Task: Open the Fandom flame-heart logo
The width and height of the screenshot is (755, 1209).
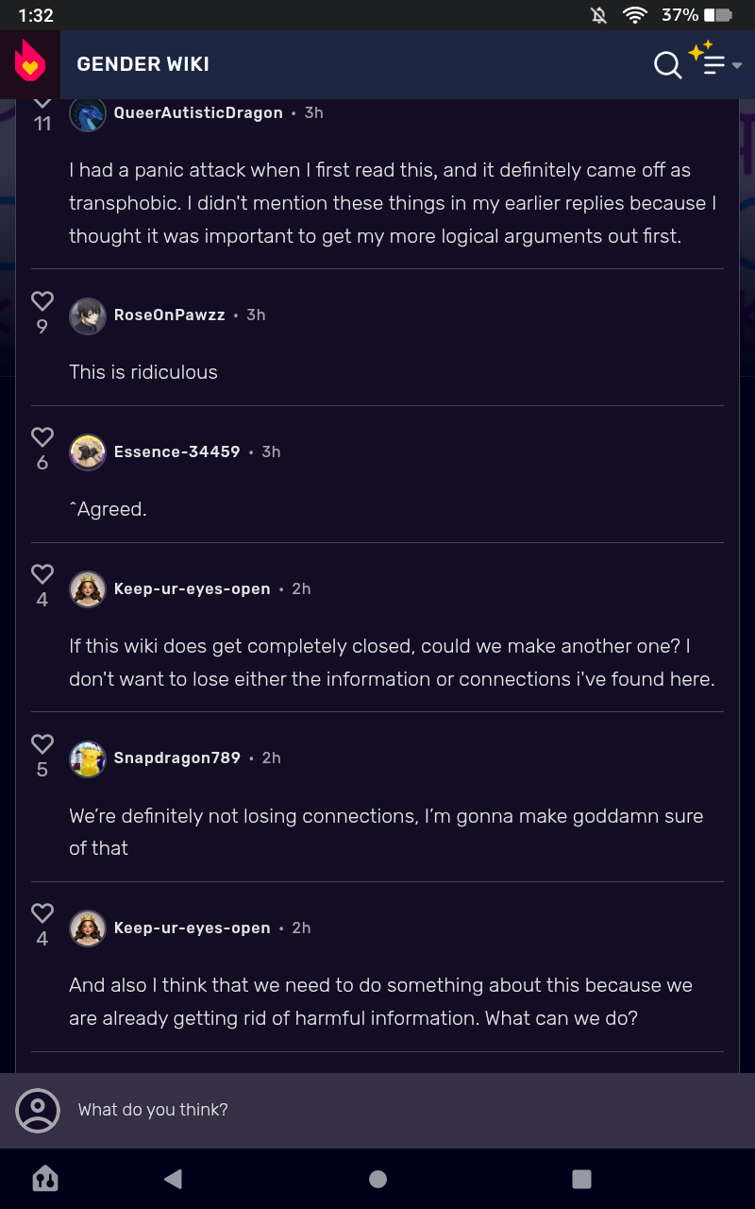Action: point(29,63)
